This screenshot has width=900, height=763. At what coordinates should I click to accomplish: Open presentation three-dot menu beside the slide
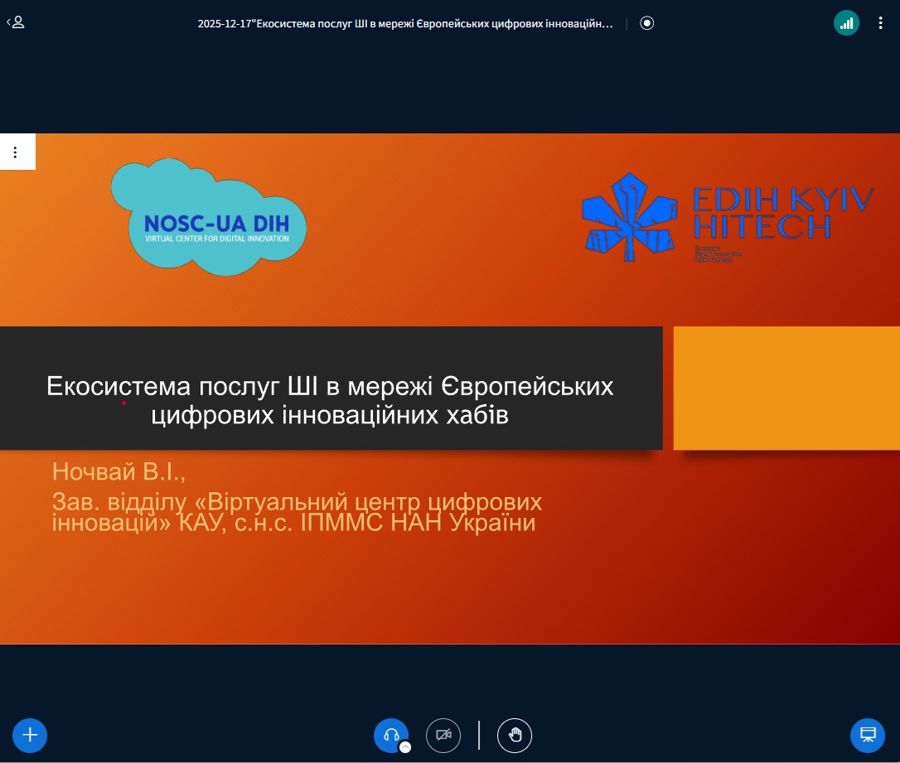tap(16, 152)
